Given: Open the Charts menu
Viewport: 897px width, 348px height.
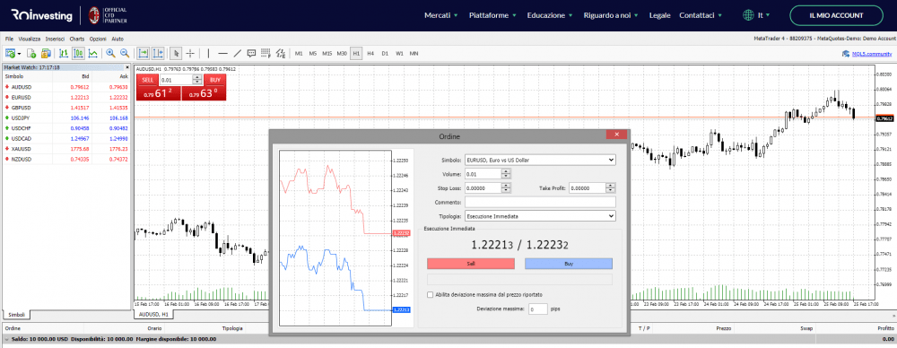Looking at the screenshot, I should (x=77, y=39).
